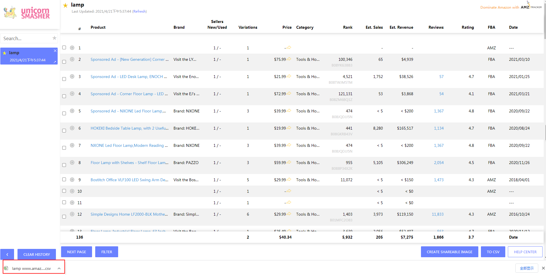This screenshot has height=275, width=546.
Task: Expand details for row 5 plus icon
Action: point(72,111)
